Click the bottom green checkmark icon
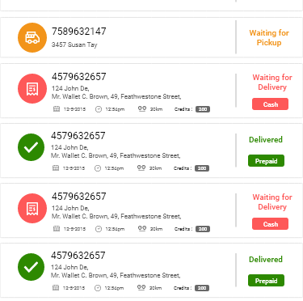The height and width of the screenshot is (301, 303). 32,267
